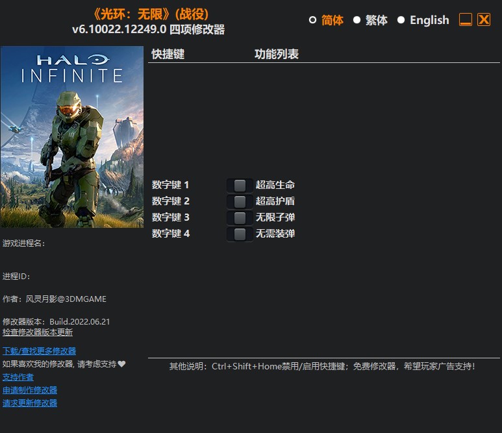
Task: Click the 数字键 2 hotkey label
Action: [x=170, y=201]
